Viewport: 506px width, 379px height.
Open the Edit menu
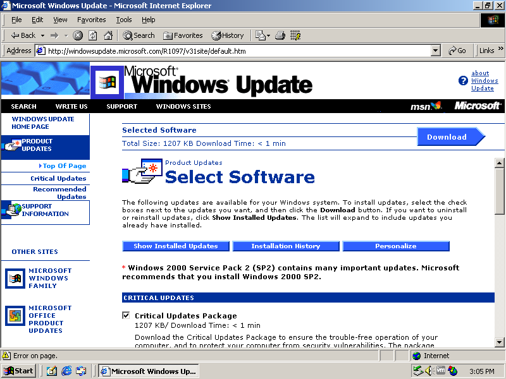(37, 20)
